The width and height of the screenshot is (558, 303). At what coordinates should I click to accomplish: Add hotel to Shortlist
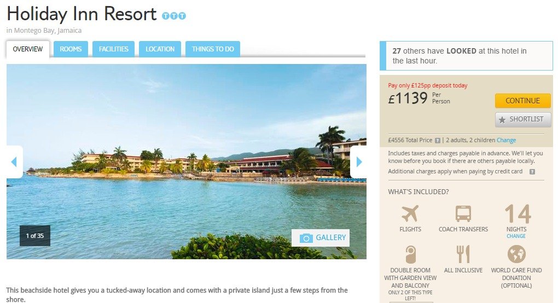(523, 119)
